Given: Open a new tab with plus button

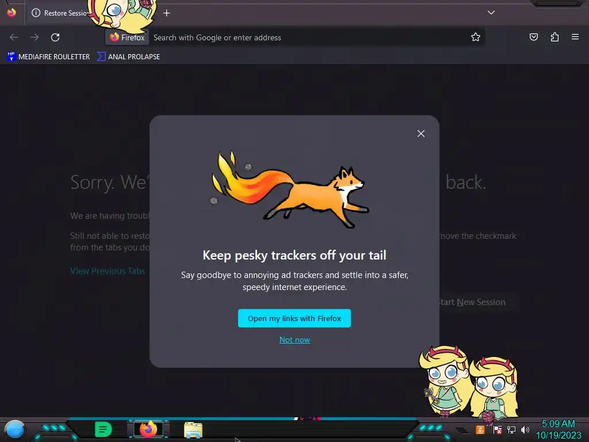Looking at the screenshot, I should [x=166, y=13].
